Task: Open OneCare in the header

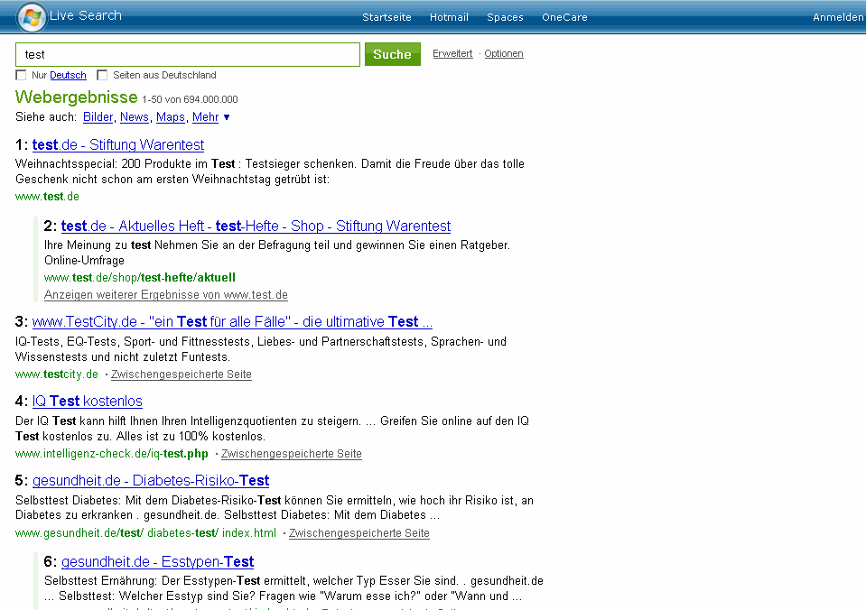Action: tap(564, 17)
